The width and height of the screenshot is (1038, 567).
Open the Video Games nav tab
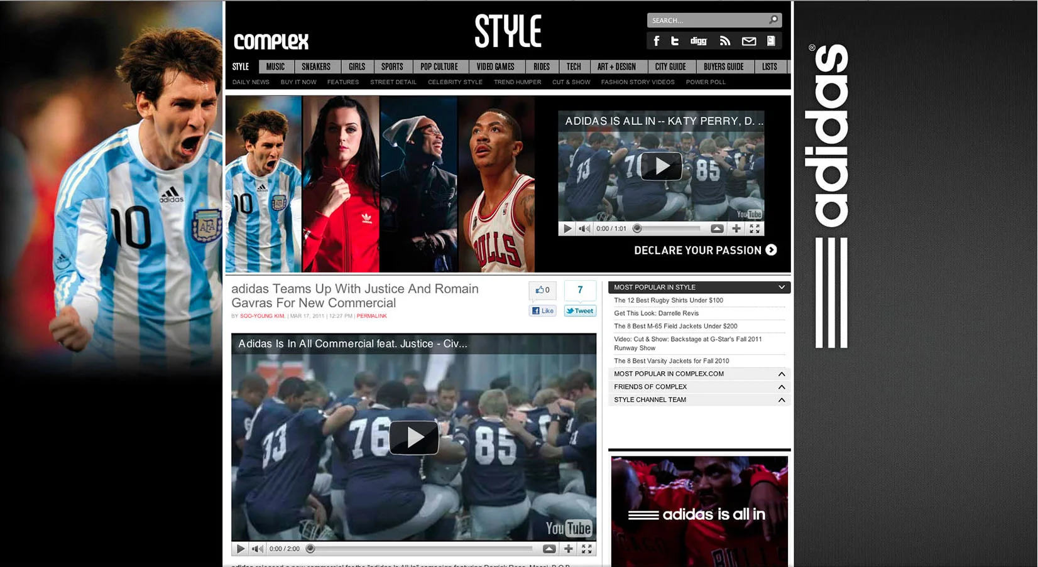495,67
